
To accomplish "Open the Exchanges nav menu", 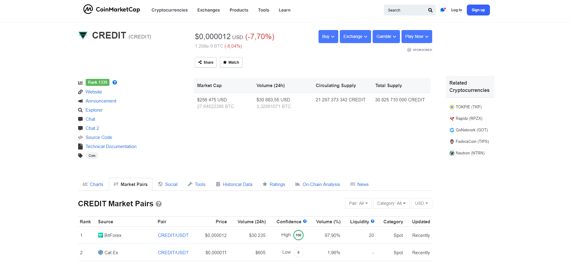I will pyautogui.click(x=208, y=10).
